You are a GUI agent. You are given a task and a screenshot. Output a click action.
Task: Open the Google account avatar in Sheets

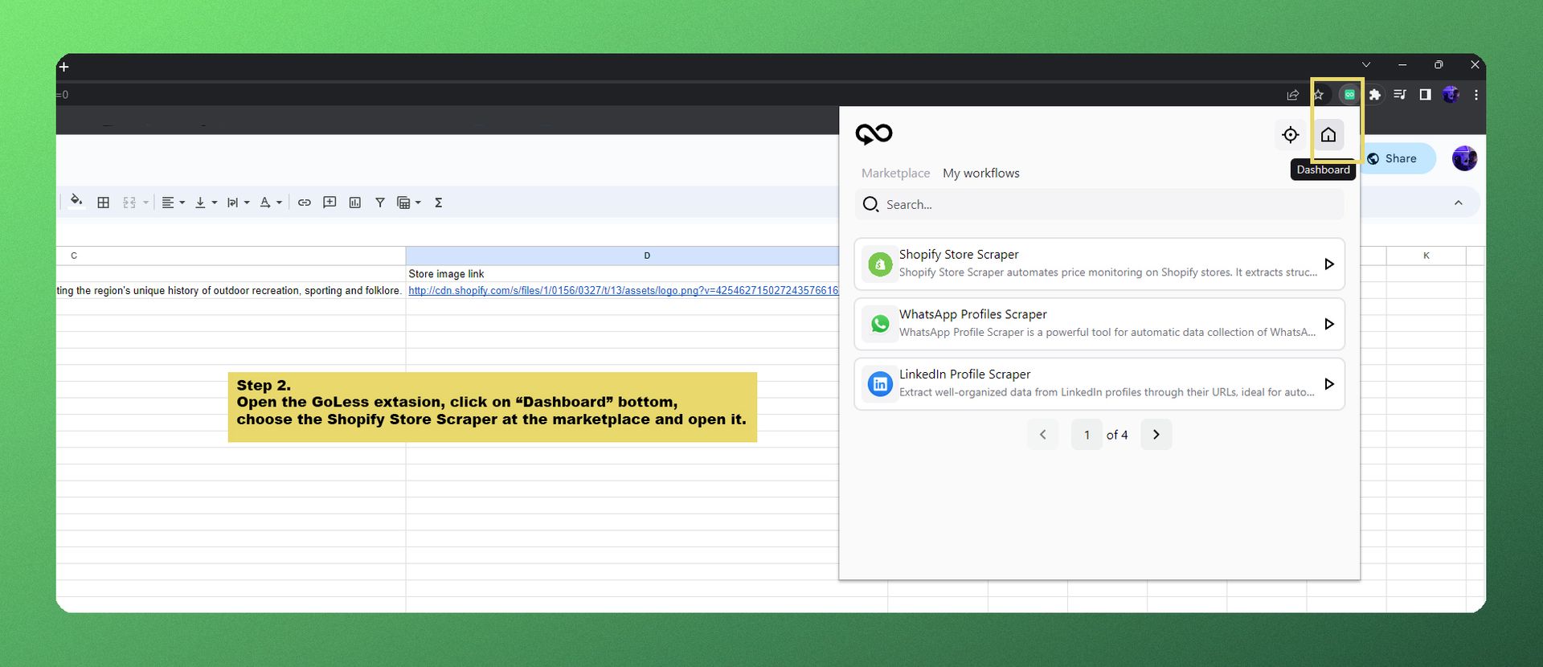(1464, 158)
